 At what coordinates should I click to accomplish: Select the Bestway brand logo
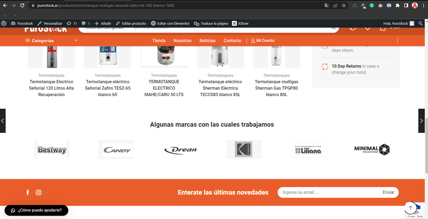pyautogui.click(x=52, y=149)
